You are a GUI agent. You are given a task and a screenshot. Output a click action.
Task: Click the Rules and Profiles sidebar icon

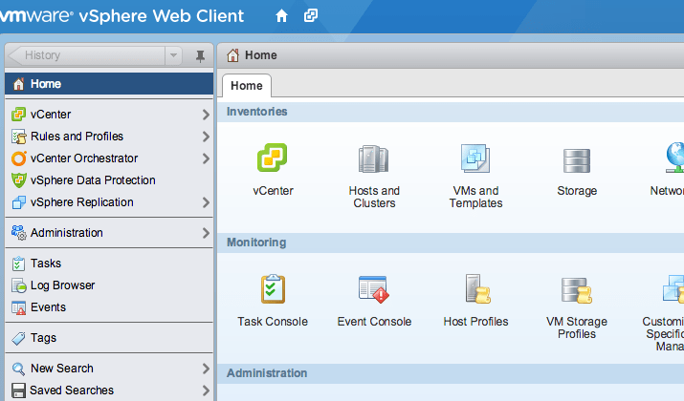pos(19,137)
